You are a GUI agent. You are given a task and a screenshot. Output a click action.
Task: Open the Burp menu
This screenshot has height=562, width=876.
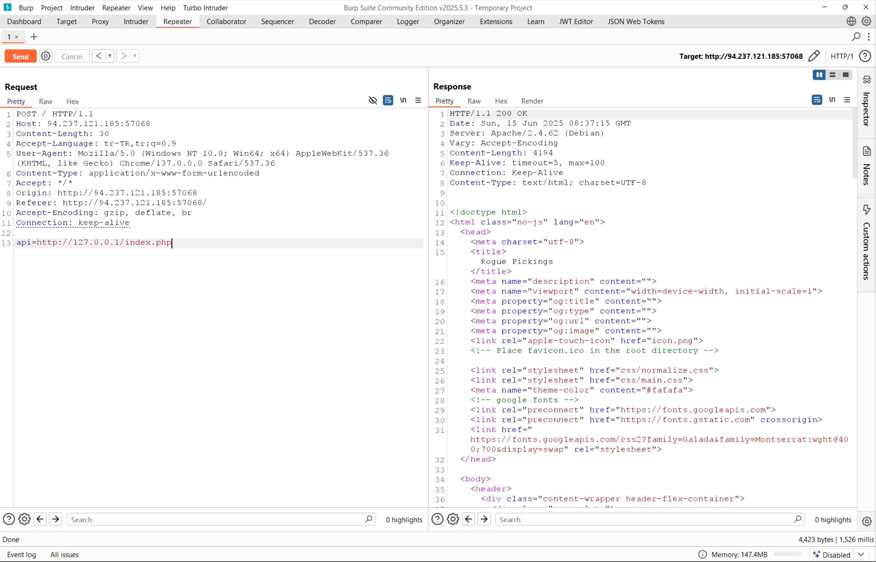pyautogui.click(x=26, y=8)
